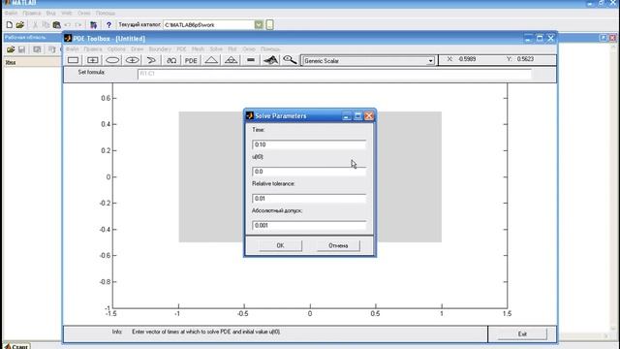The width and height of the screenshot is (620, 349).
Task: Paste using the clipboard icon in MATLAB toolbar
Action: 56,25
